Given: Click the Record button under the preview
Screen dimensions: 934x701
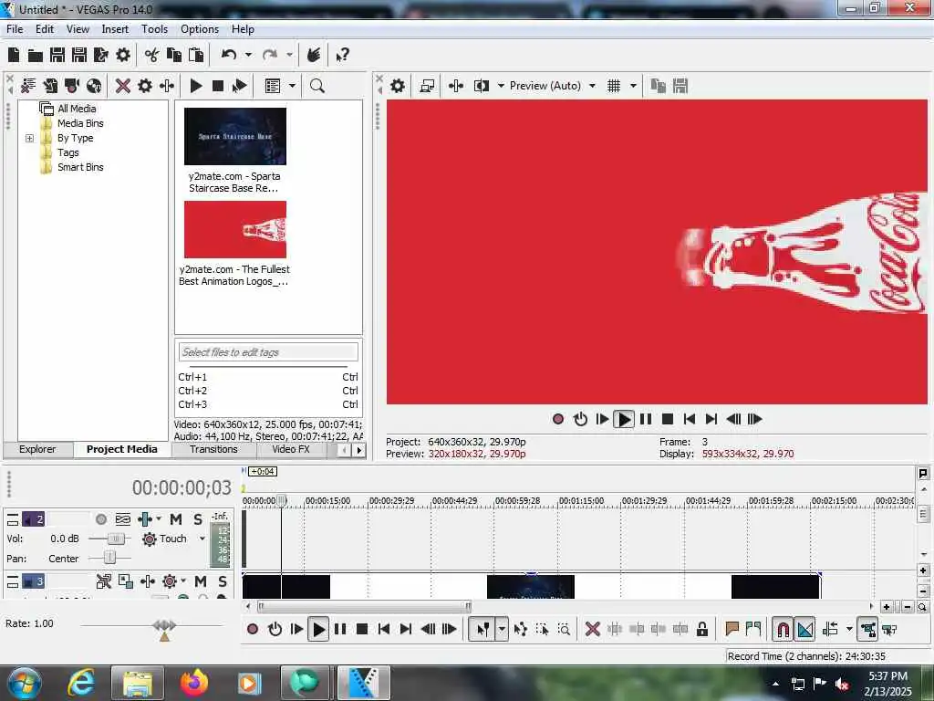Looking at the screenshot, I should click(558, 419).
